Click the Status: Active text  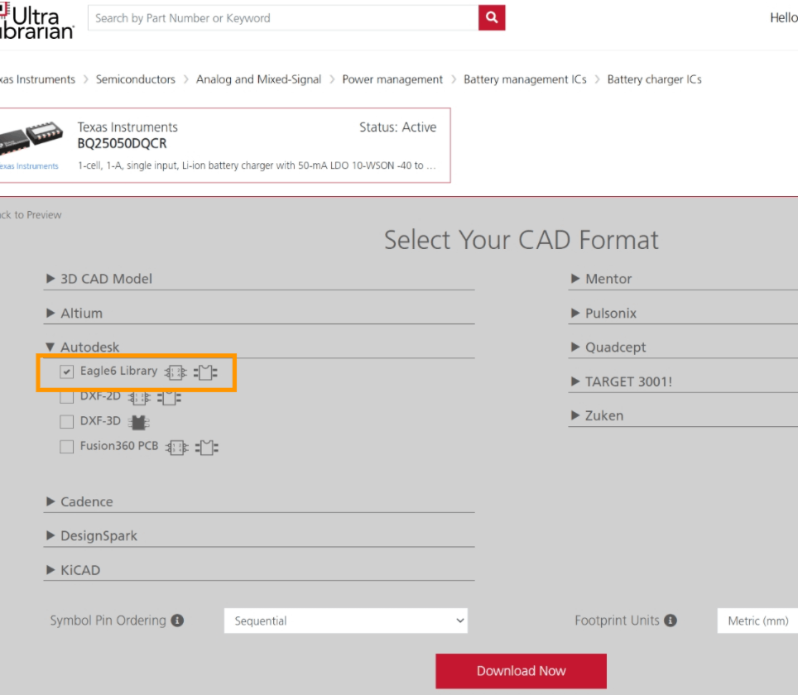pos(397,127)
